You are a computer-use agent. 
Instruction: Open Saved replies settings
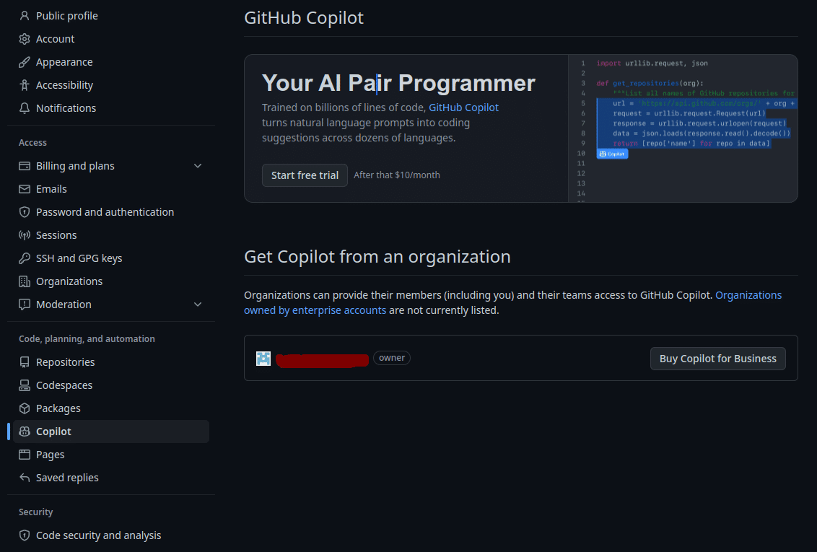[x=111, y=478]
